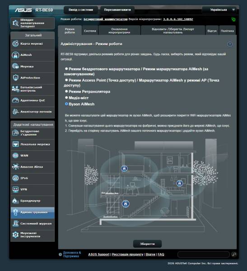Select Режим Ретранслятора radio button
Image resolution: width=247 pixels, height=271 pixels.
coord(66,91)
